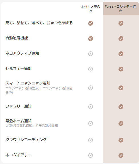Click the brown check icon for セルフィー通知
Image resolution: width=139 pixels, height=164 pixels.
[121, 69]
